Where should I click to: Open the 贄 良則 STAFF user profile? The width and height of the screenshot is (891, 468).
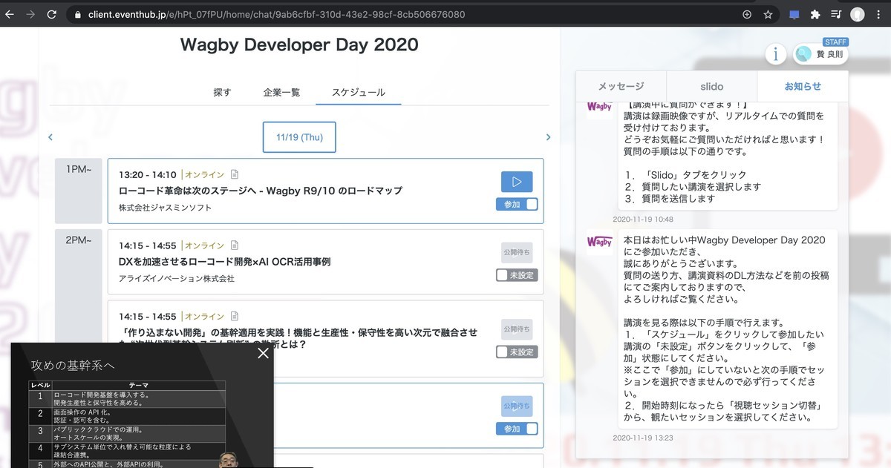(820, 54)
